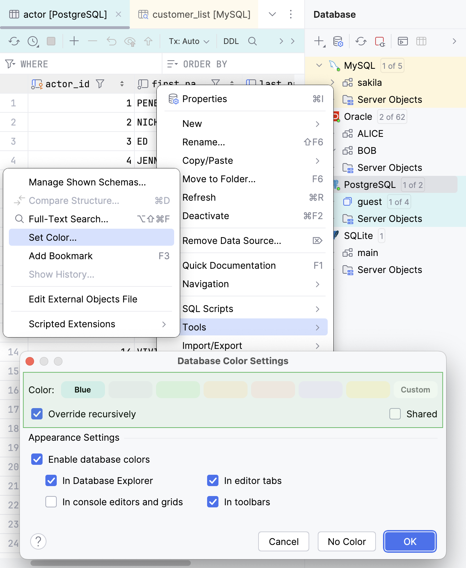Click the OK button

(x=410, y=541)
